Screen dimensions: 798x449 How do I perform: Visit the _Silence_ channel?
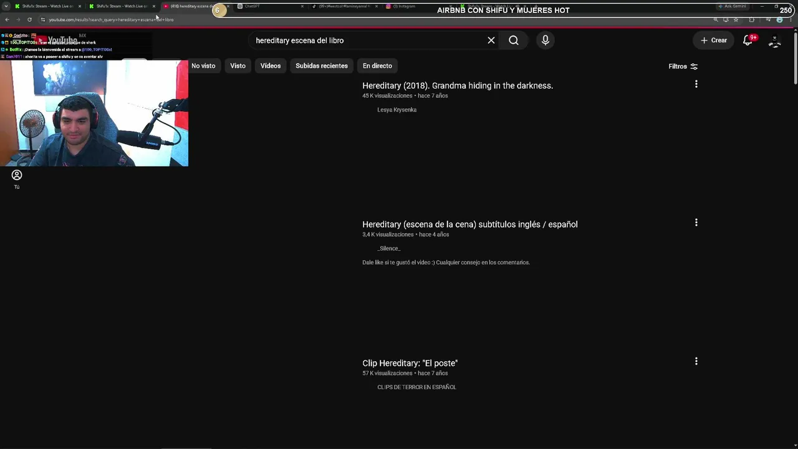click(x=389, y=249)
